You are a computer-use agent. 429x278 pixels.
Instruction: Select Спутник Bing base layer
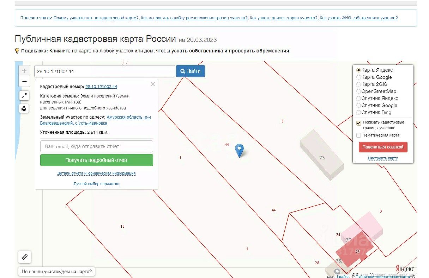pyautogui.click(x=359, y=112)
